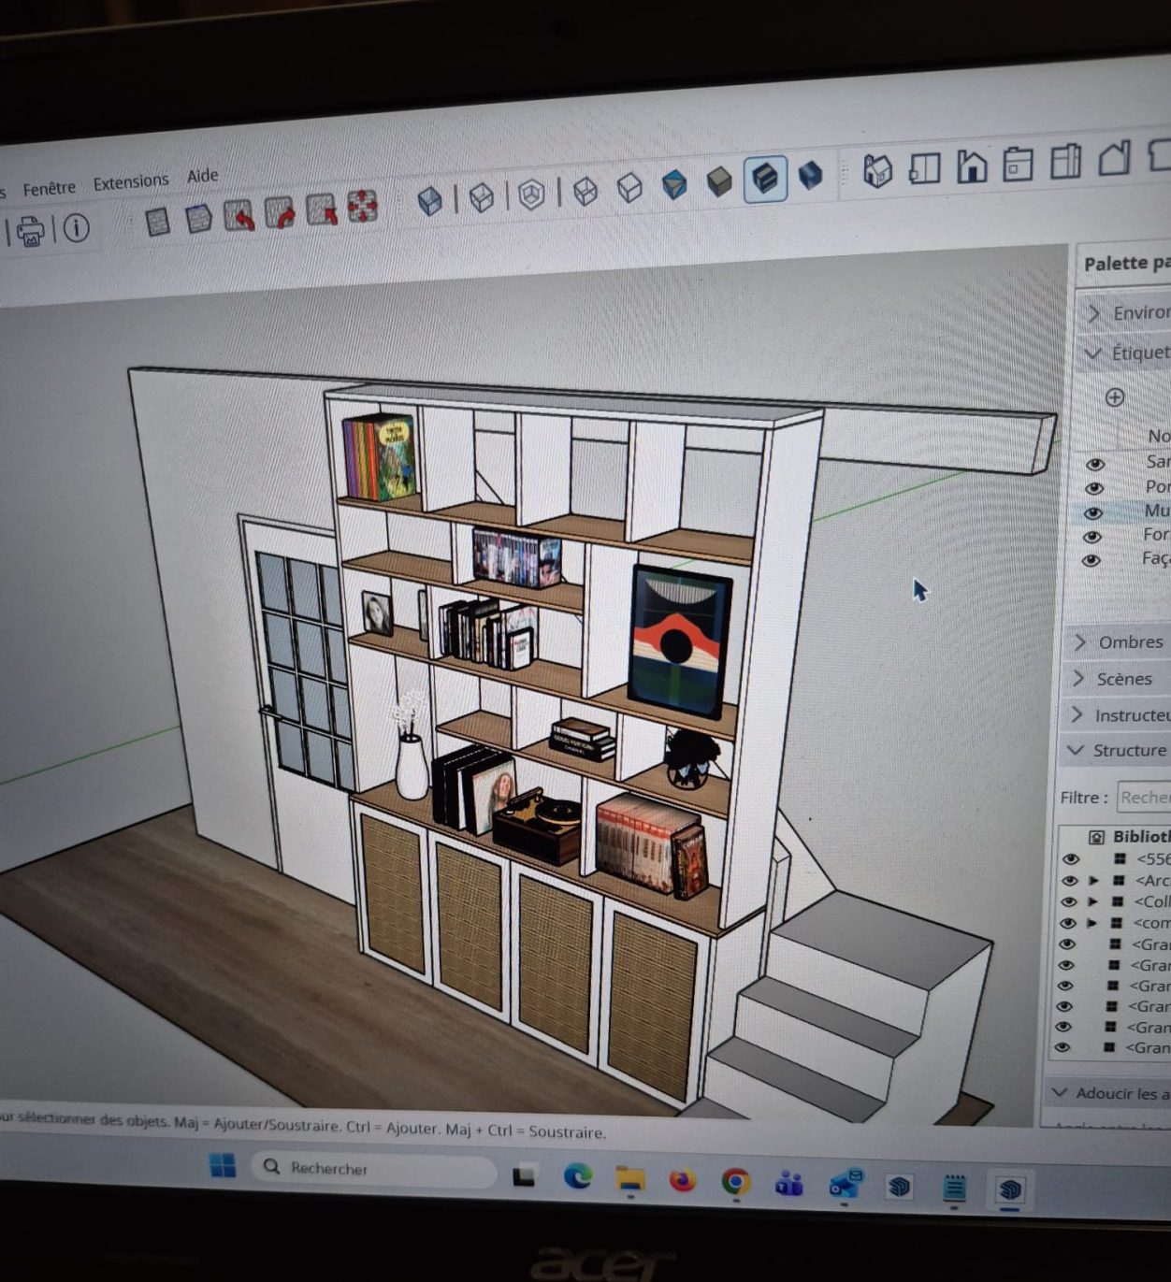1171x1282 pixels.
Task: Toggle visibility of the 'Faç' tag
Action: coord(1090,560)
